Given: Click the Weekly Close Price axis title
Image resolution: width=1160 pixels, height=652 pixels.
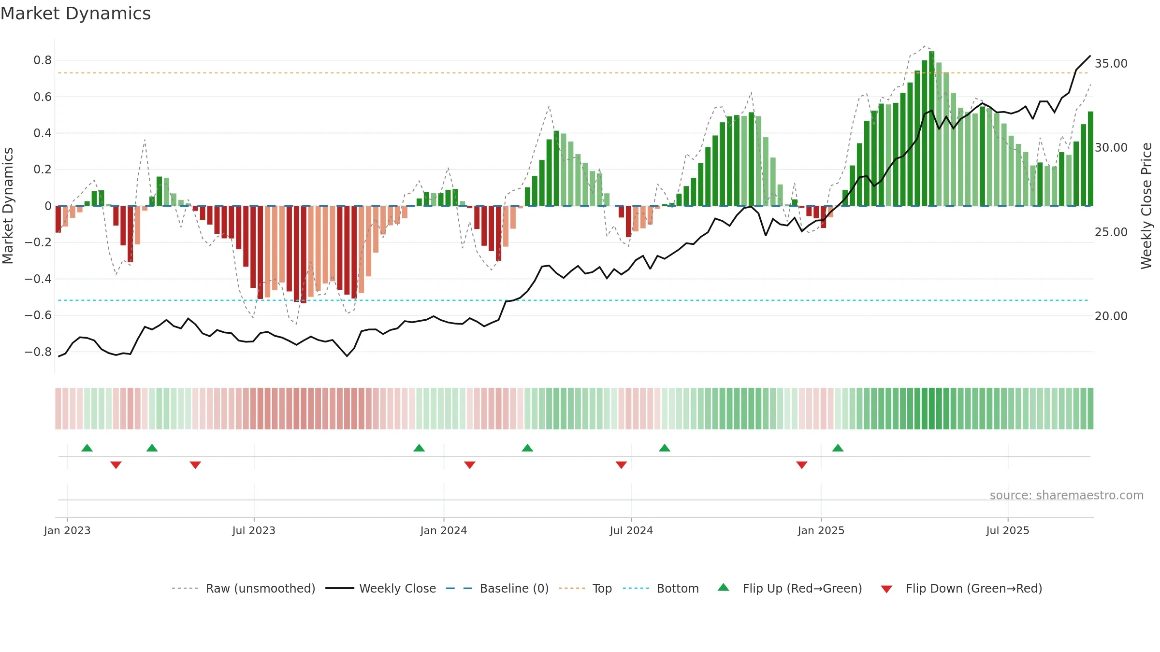Looking at the screenshot, I should (1146, 206).
